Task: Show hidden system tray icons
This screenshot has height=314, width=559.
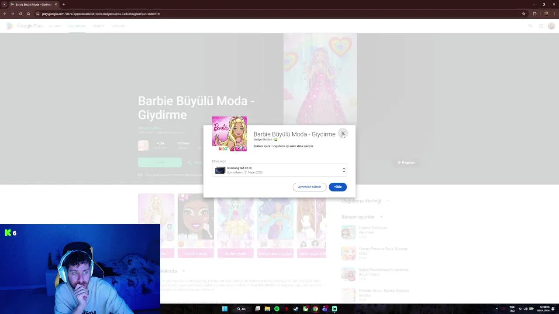Action: 497,309
